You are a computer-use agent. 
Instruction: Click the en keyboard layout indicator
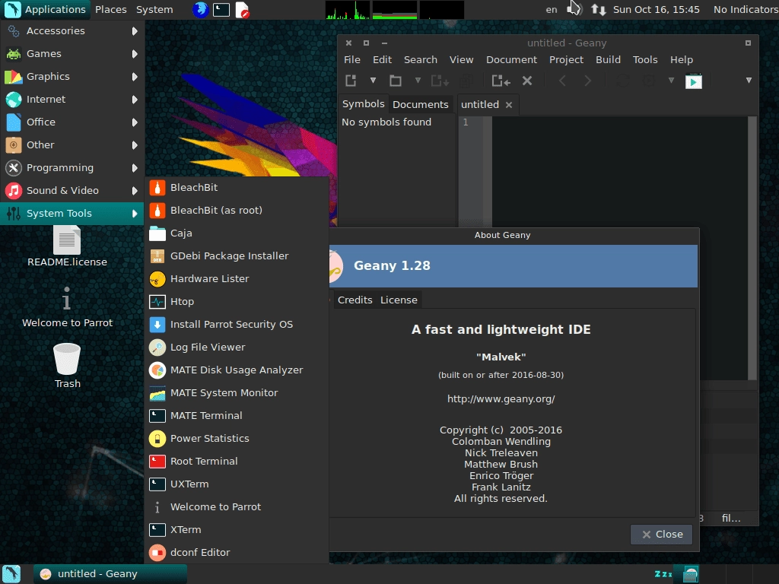tap(552, 9)
